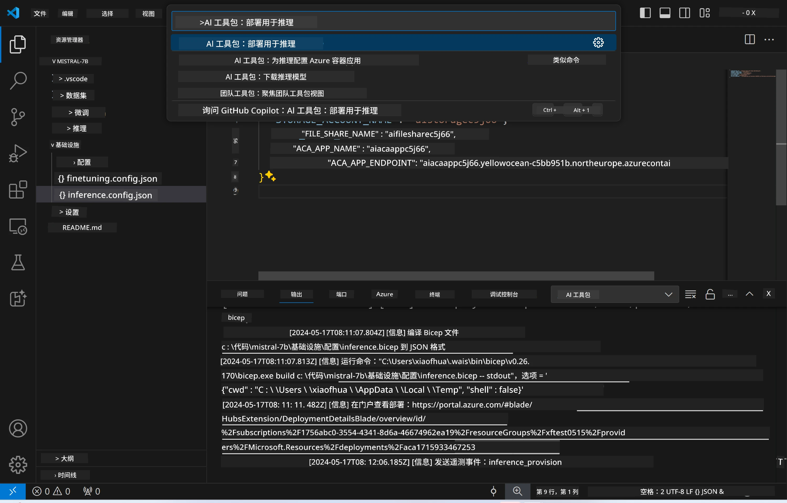
Task: Open the Source Control view
Action: [x=18, y=117]
